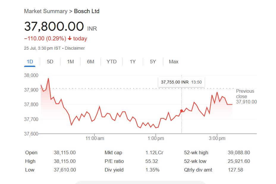The height and width of the screenshot is (184, 276).
Task: Switch to the 5Y time range
Action: coord(153,62)
